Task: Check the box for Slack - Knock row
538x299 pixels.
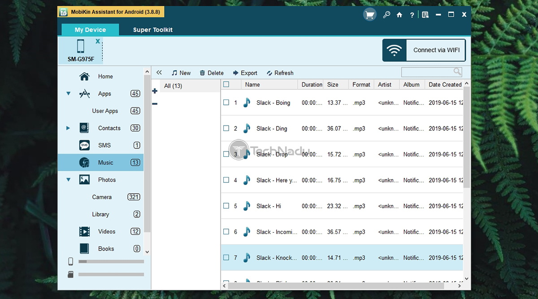Action: (x=226, y=258)
